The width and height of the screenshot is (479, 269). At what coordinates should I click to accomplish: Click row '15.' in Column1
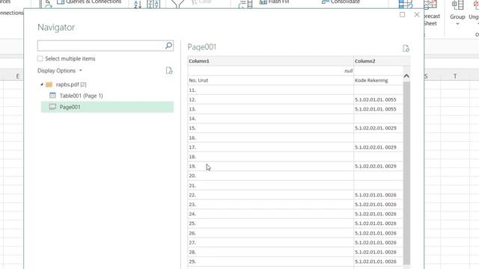pyautogui.click(x=270, y=128)
